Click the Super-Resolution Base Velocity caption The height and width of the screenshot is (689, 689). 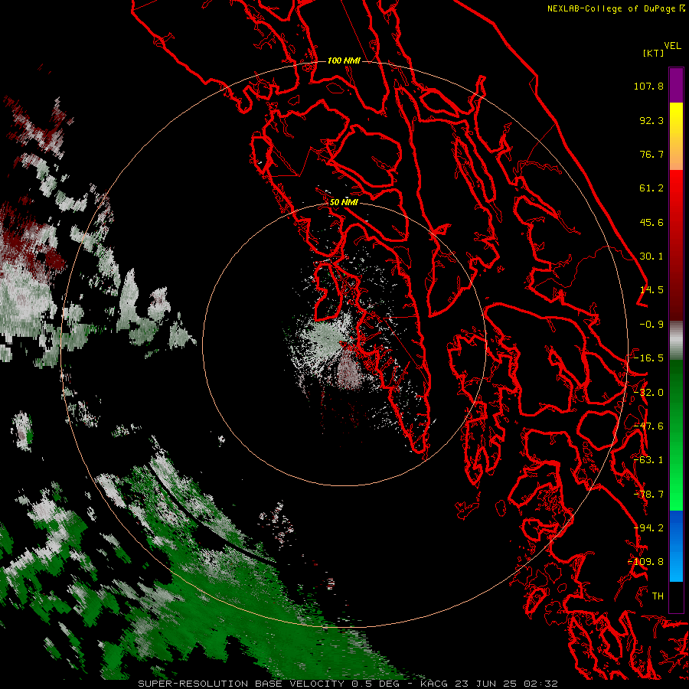coord(348,684)
